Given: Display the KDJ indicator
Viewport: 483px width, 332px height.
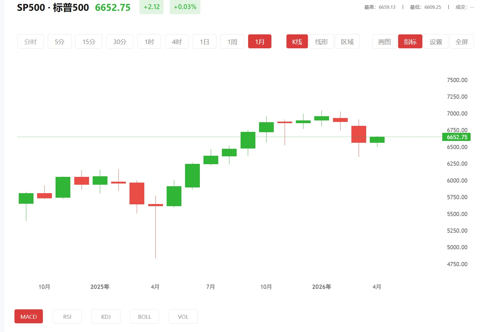Looking at the screenshot, I should point(106,316).
